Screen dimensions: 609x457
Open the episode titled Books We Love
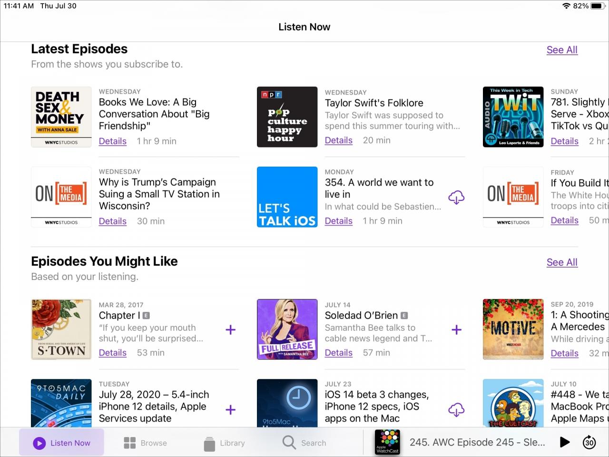pos(155,114)
